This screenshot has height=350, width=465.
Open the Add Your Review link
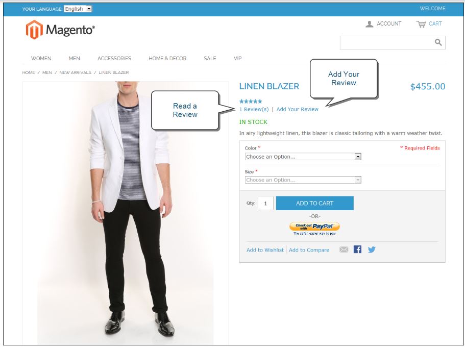[297, 109]
